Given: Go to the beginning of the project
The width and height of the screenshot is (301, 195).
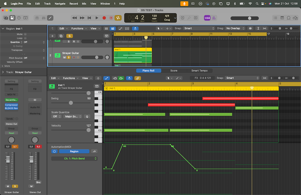Looking at the screenshot, I should [x=89, y=18].
